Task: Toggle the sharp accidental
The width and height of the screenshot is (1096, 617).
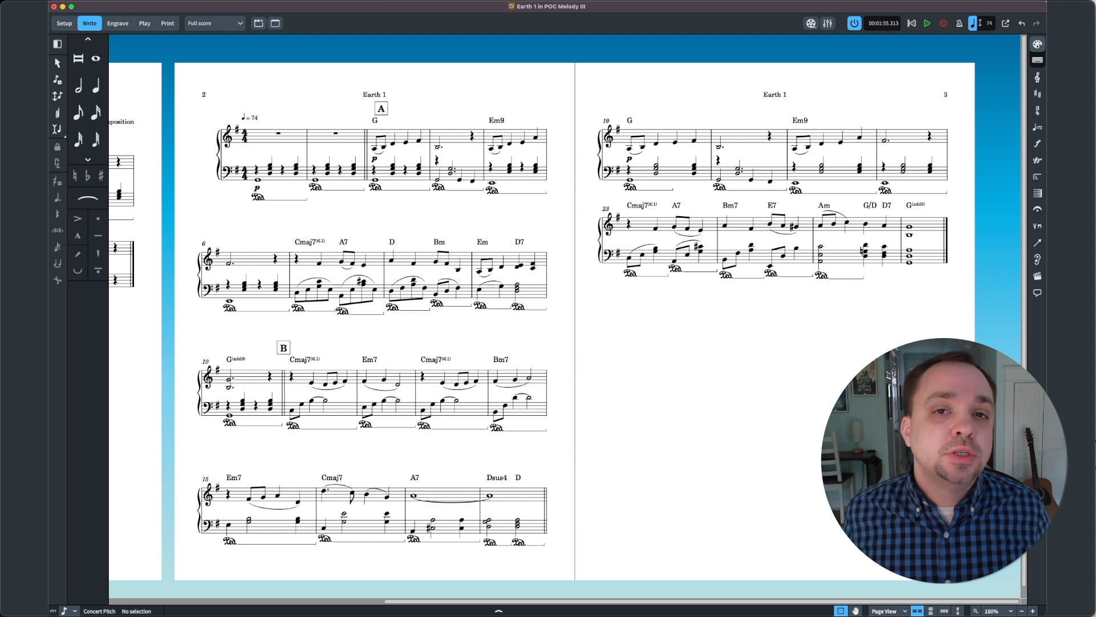Action: coord(101,176)
